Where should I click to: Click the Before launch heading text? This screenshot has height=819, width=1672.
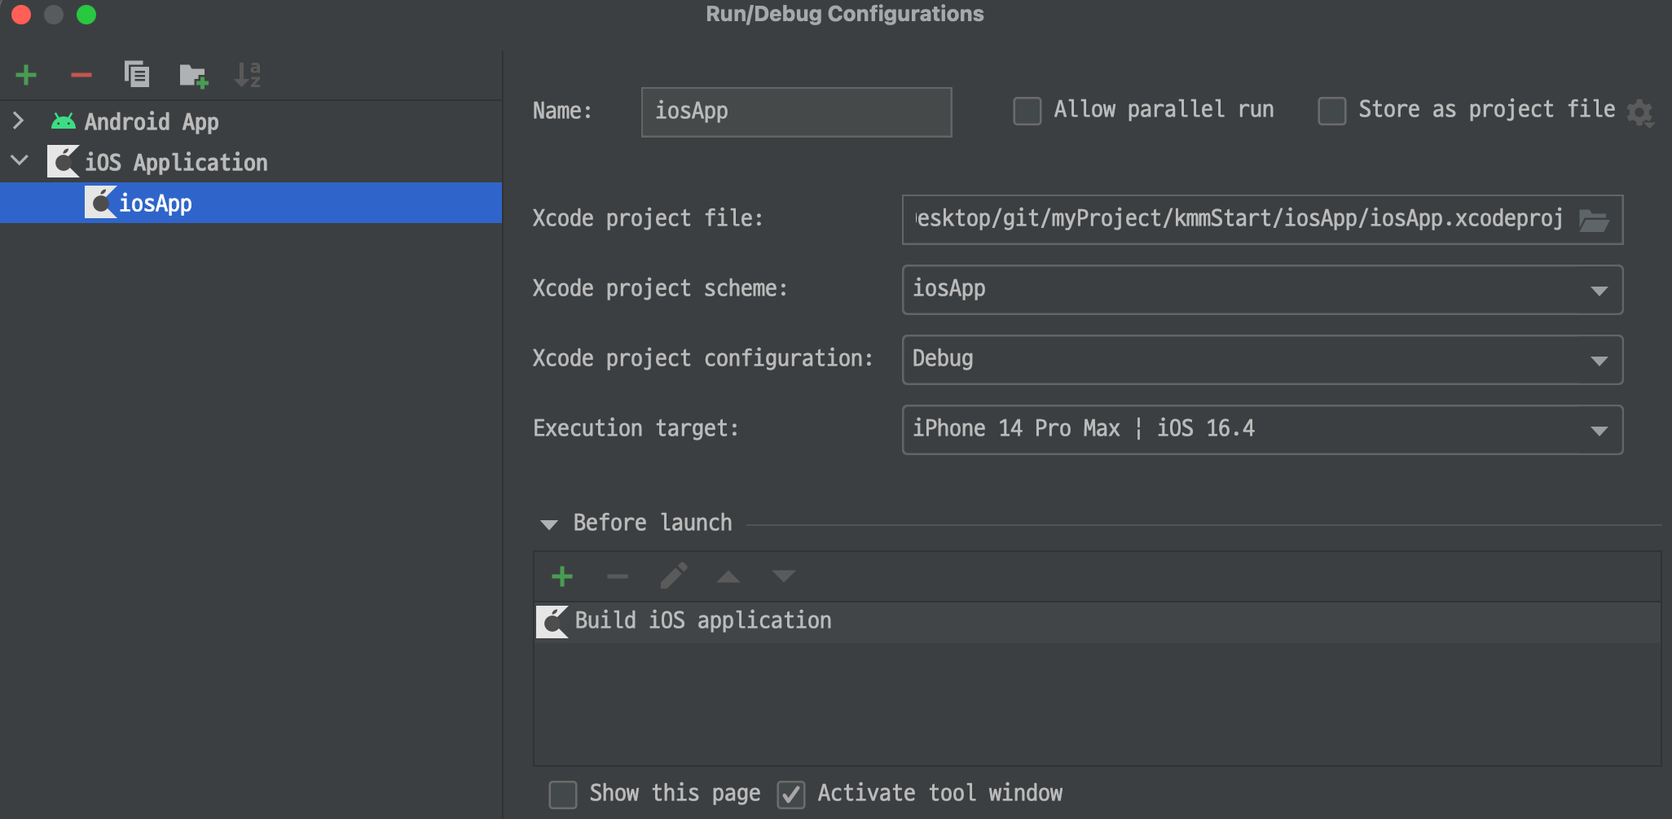pyautogui.click(x=653, y=523)
